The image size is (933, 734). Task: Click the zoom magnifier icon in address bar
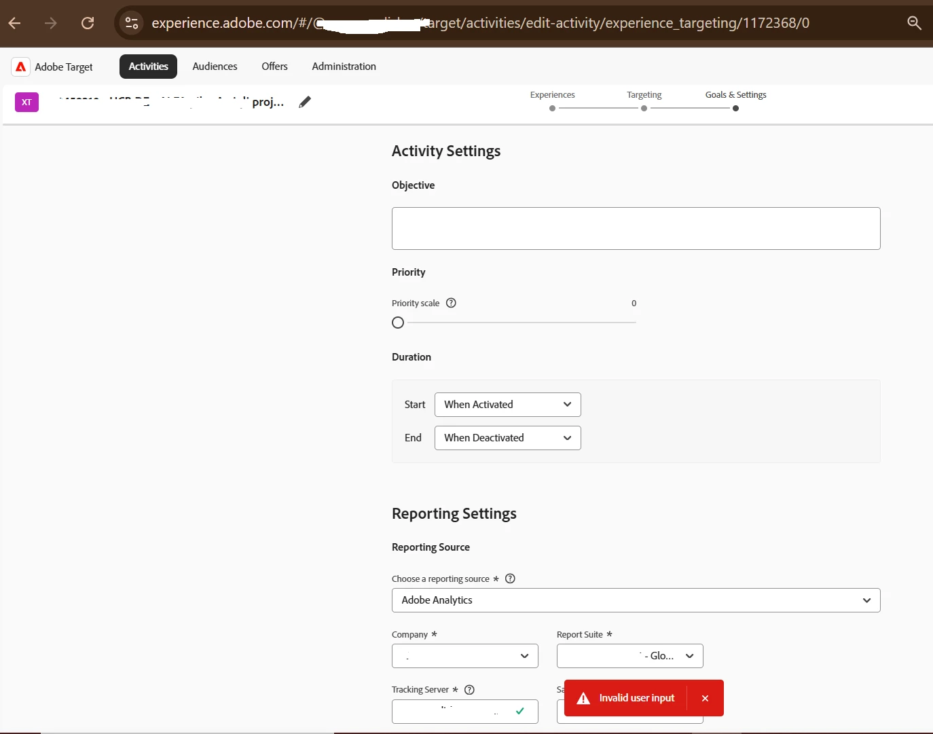click(914, 23)
